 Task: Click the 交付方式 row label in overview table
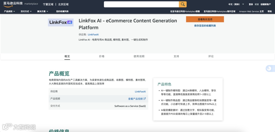coord(55,106)
